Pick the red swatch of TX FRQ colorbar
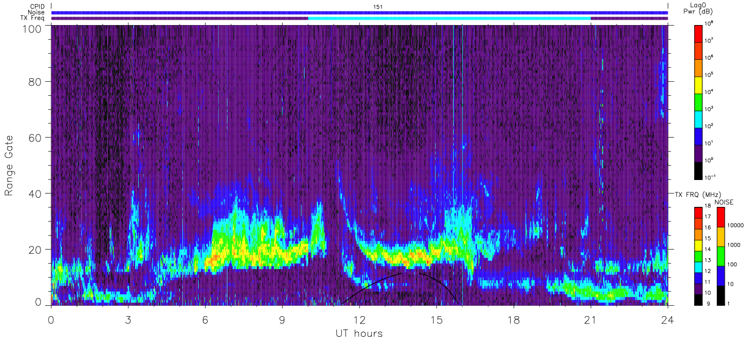Viewport: 751px width, 346px height. point(698,213)
